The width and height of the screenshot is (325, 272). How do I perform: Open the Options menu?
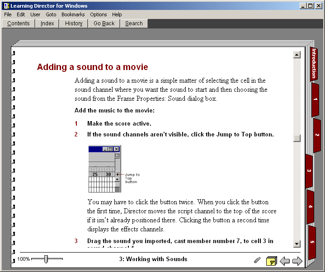(x=99, y=14)
